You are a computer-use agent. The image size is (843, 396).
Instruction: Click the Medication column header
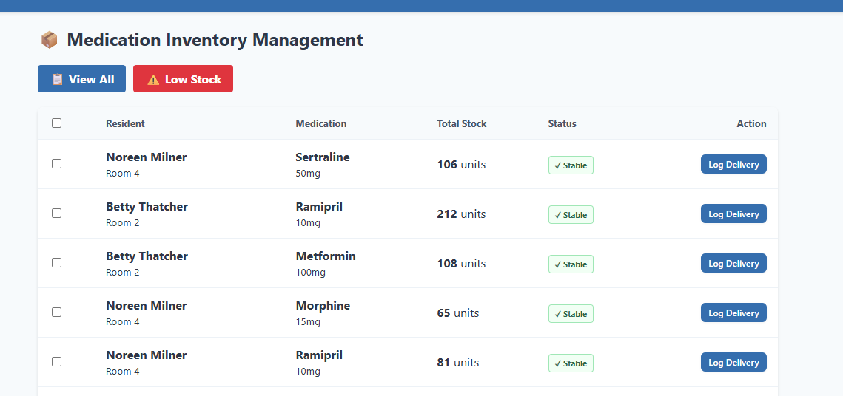[321, 123]
